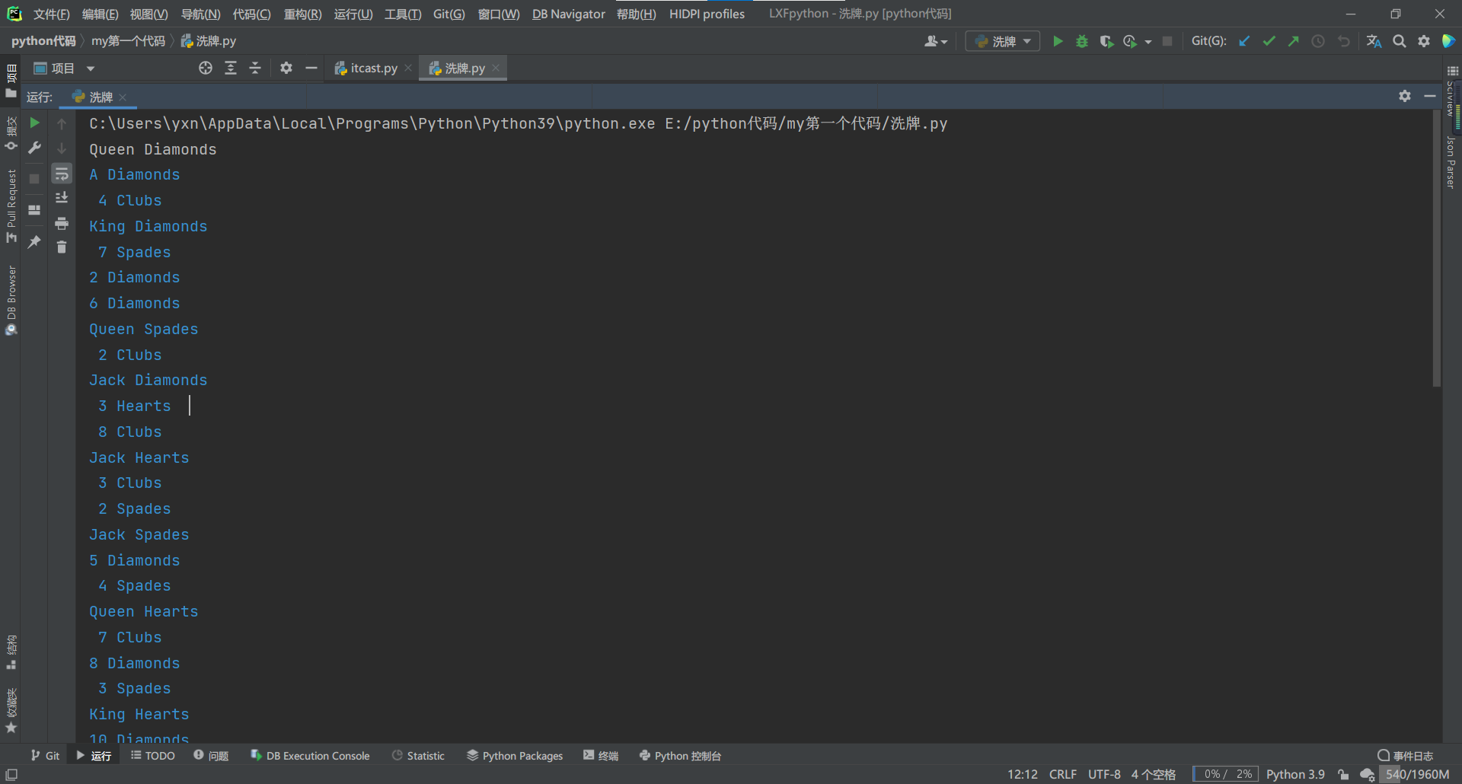This screenshot has width=1462, height=784.
Task: Rerun the script in Run panel
Action: coord(34,123)
